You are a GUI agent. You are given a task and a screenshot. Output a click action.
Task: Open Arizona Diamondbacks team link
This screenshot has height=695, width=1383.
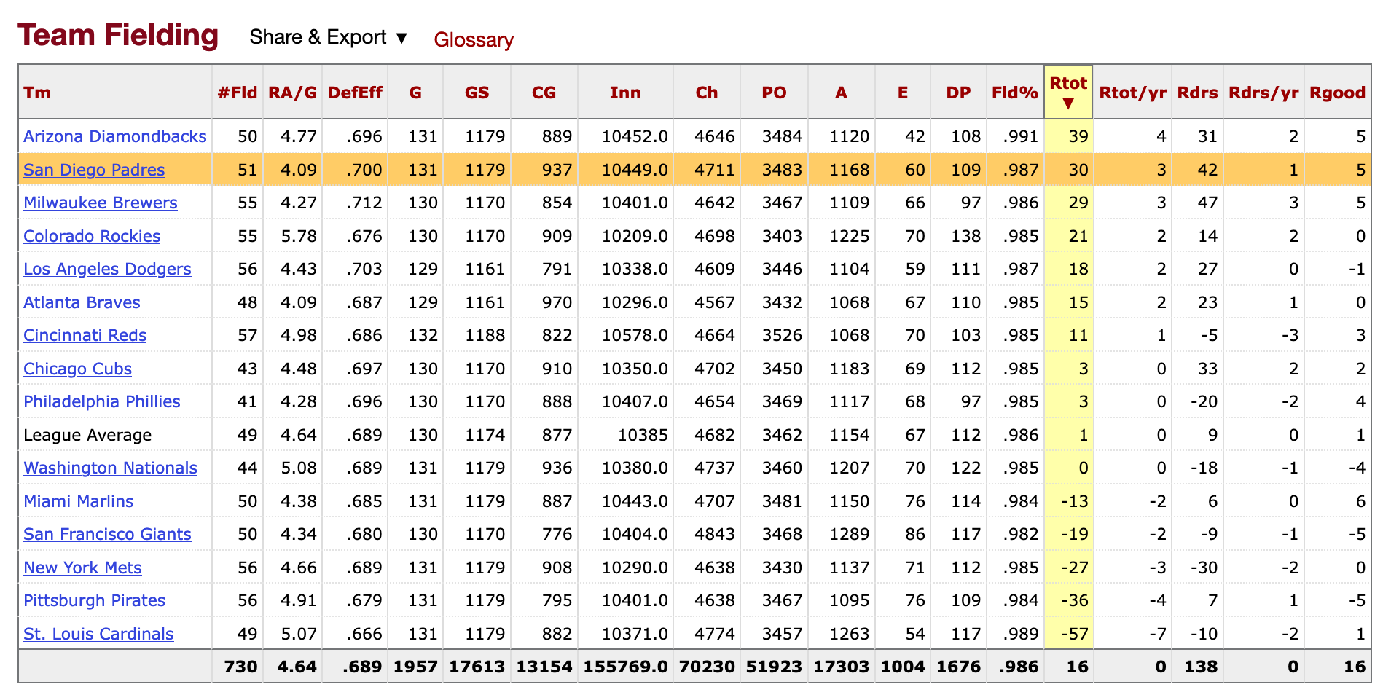click(115, 136)
